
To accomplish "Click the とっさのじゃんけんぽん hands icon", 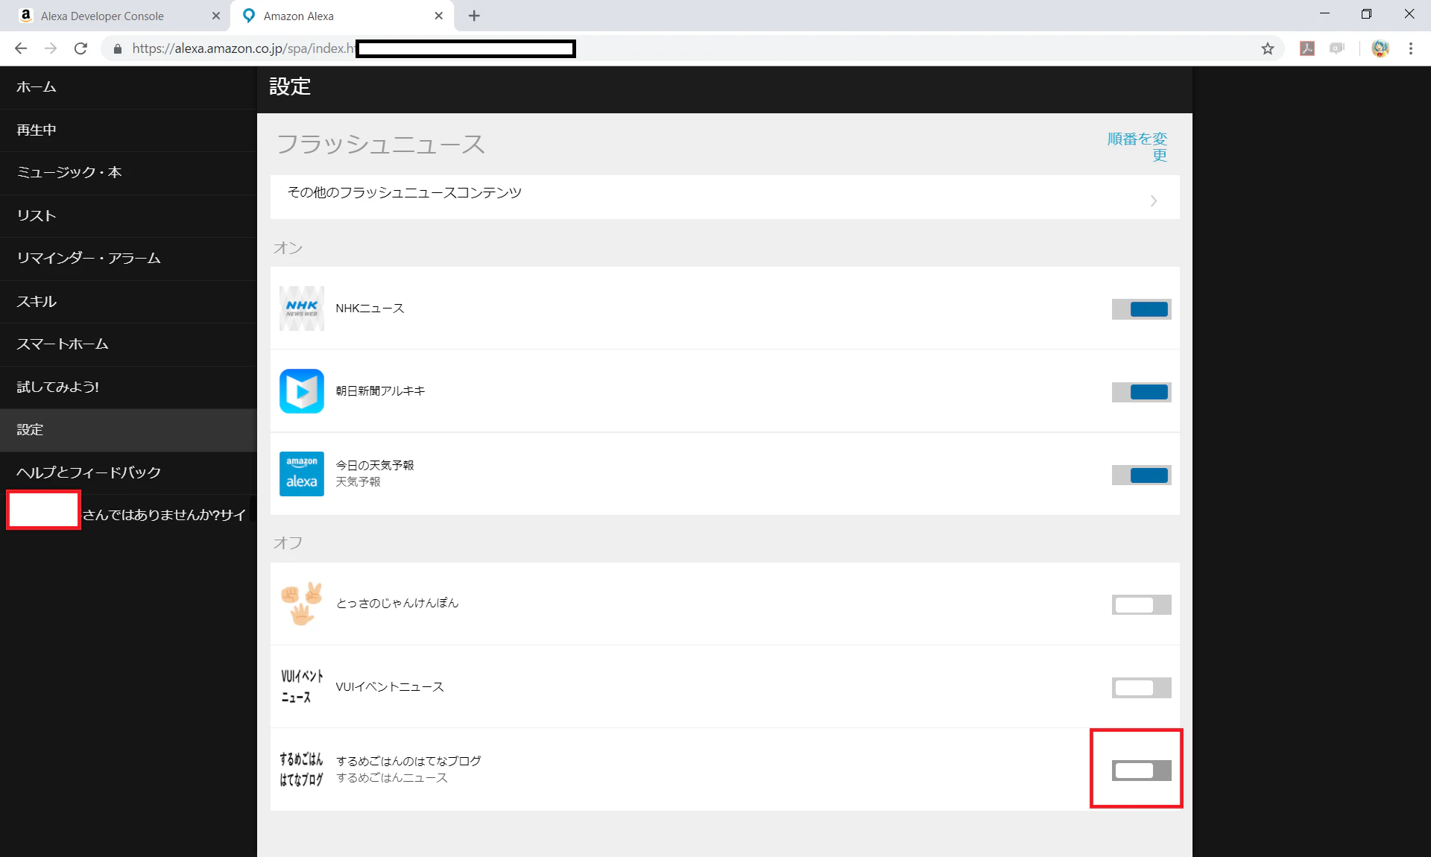I will click(x=301, y=604).
